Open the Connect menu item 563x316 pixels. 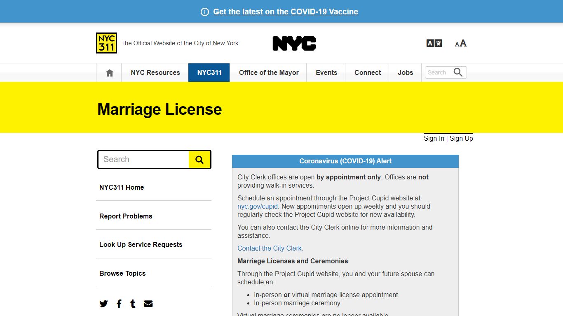coord(368,72)
